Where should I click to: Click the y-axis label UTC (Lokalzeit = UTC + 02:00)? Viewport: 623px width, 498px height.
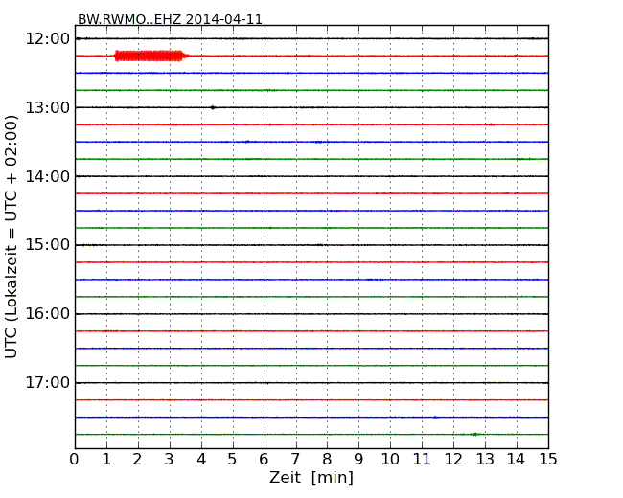coord(12,238)
